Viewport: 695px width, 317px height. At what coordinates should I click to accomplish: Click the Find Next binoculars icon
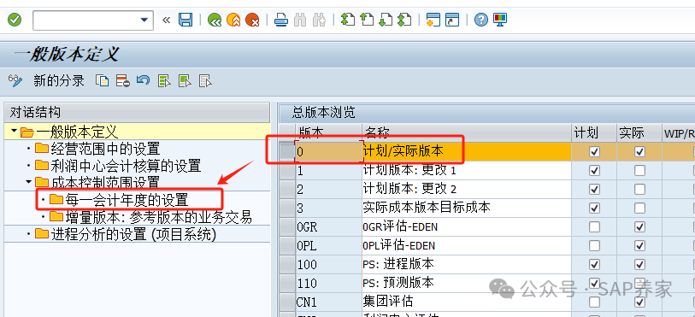click(319, 20)
